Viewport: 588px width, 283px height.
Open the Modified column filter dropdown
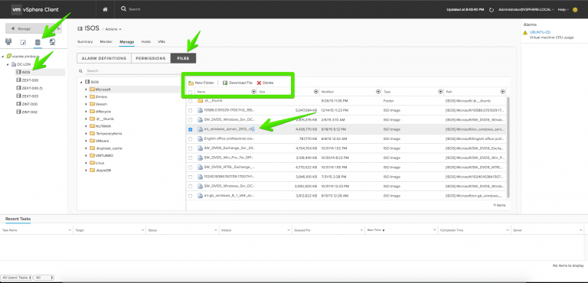[x=378, y=92]
